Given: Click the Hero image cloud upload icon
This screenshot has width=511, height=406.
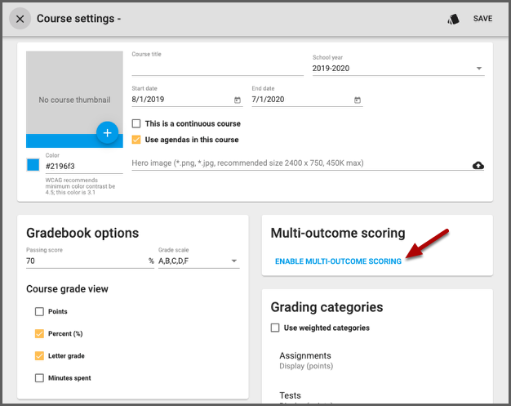Looking at the screenshot, I should pyautogui.click(x=478, y=165).
